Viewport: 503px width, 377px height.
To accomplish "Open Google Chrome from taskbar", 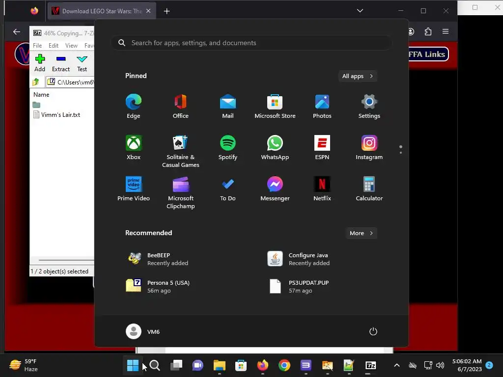I will [x=284, y=365].
